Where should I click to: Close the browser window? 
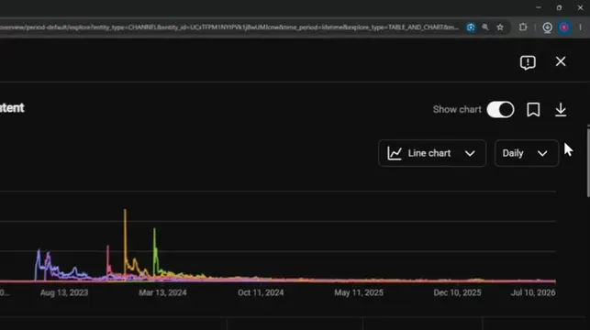point(580,7)
